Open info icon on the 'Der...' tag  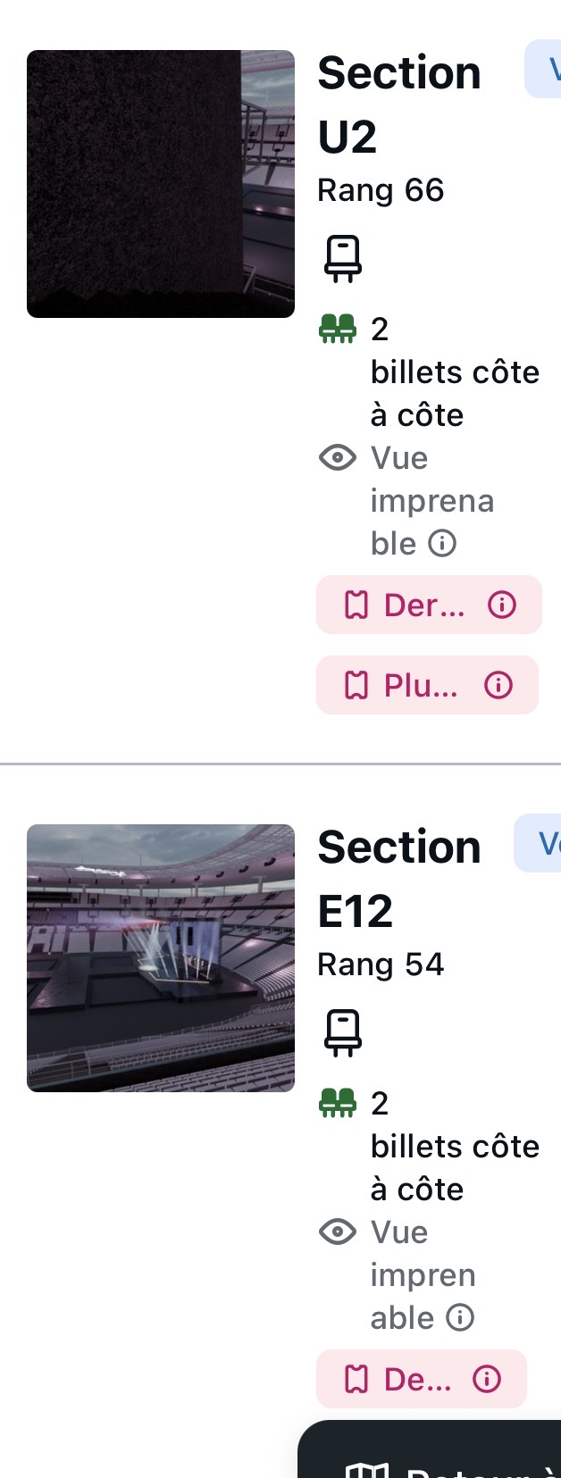[x=502, y=605]
